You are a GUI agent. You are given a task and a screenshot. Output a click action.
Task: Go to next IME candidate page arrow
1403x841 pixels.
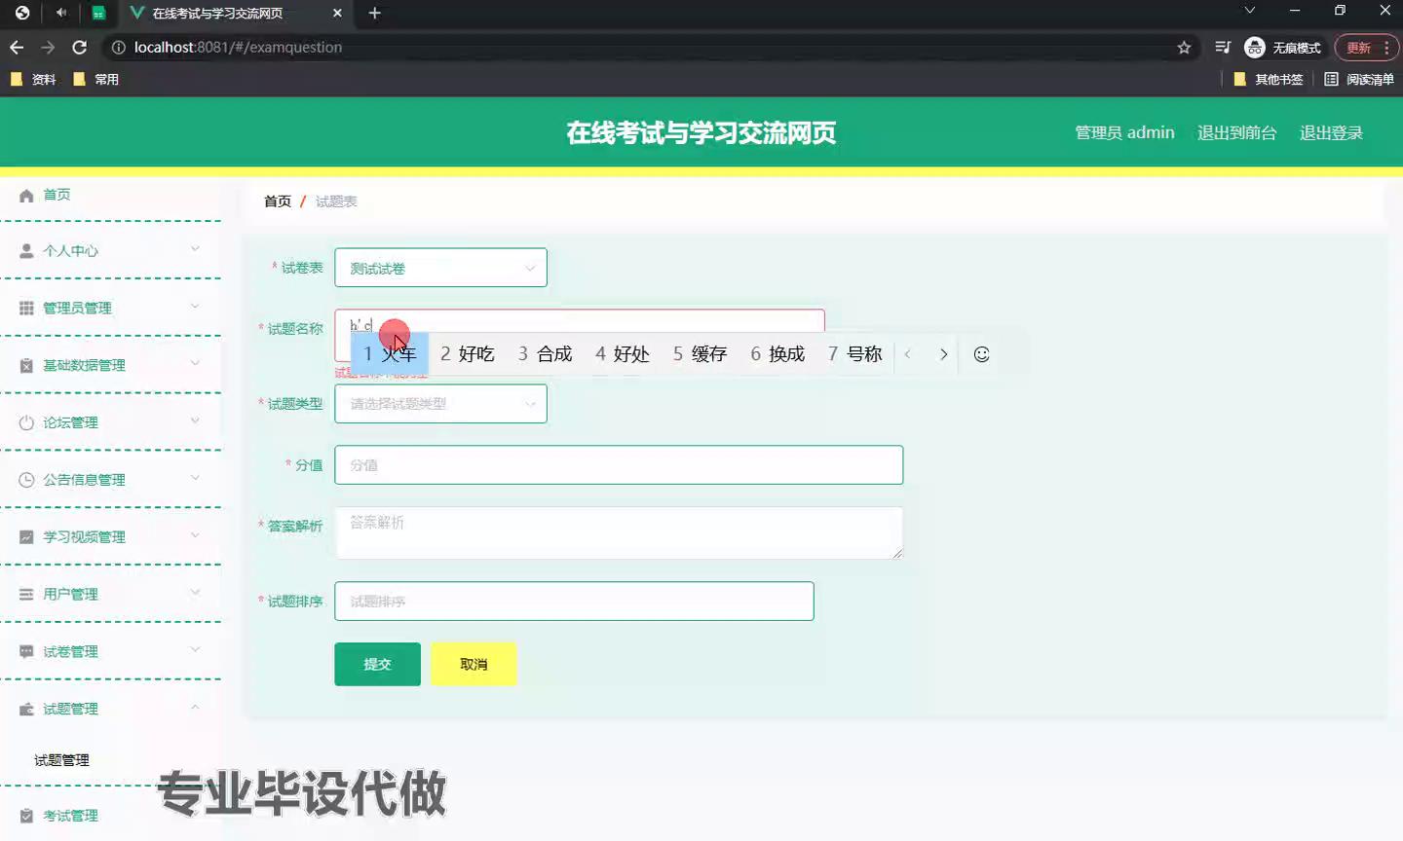click(943, 354)
